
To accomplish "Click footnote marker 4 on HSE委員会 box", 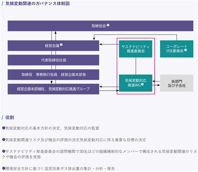I will [185, 50].
